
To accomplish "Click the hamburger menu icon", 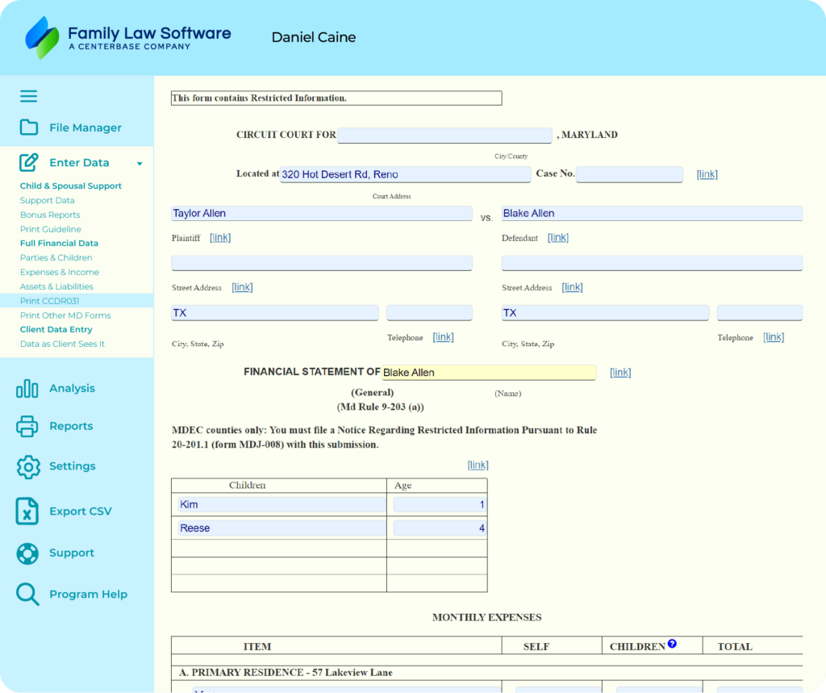I will (x=29, y=96).
